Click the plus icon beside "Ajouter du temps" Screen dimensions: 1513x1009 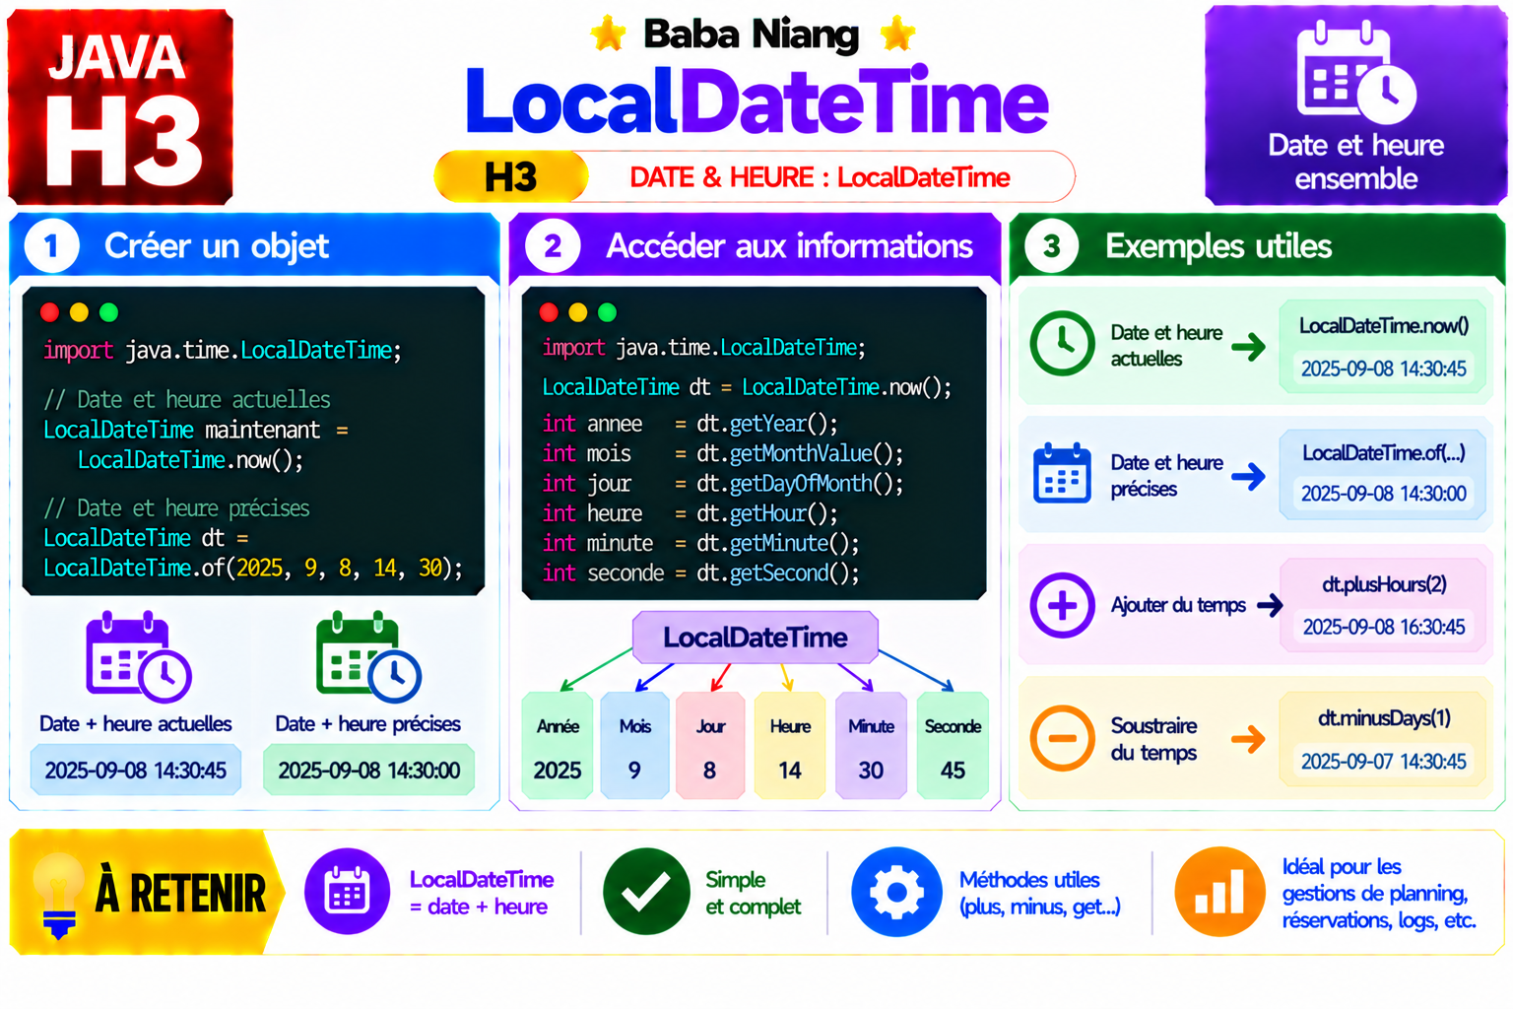click(1062, 605)
